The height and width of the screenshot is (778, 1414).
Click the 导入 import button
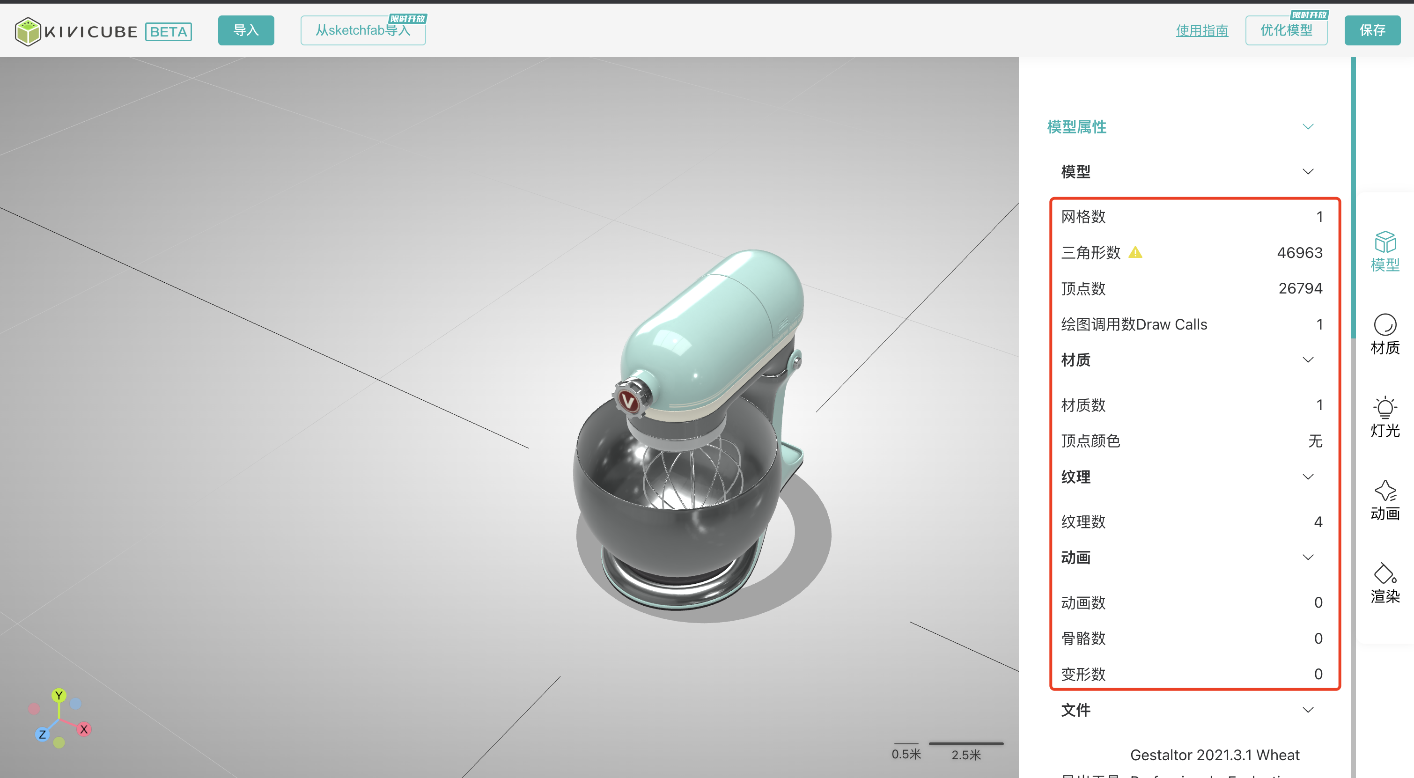[x=246, y=30]
